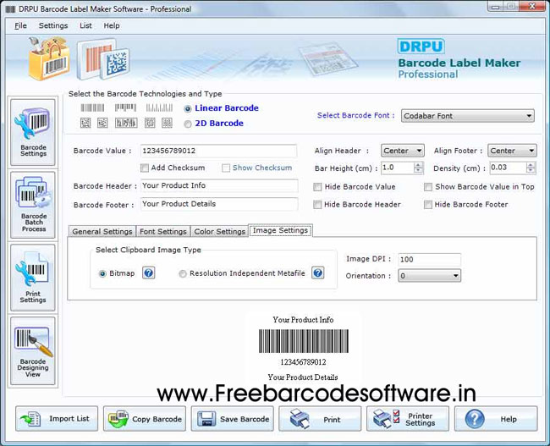The image size is (550, 446).
Task: Click the generated barcode preview image
Action: tap(304, 341)
